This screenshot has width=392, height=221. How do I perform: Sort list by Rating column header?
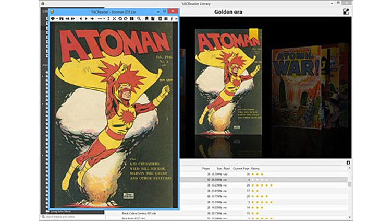[255, 169]
